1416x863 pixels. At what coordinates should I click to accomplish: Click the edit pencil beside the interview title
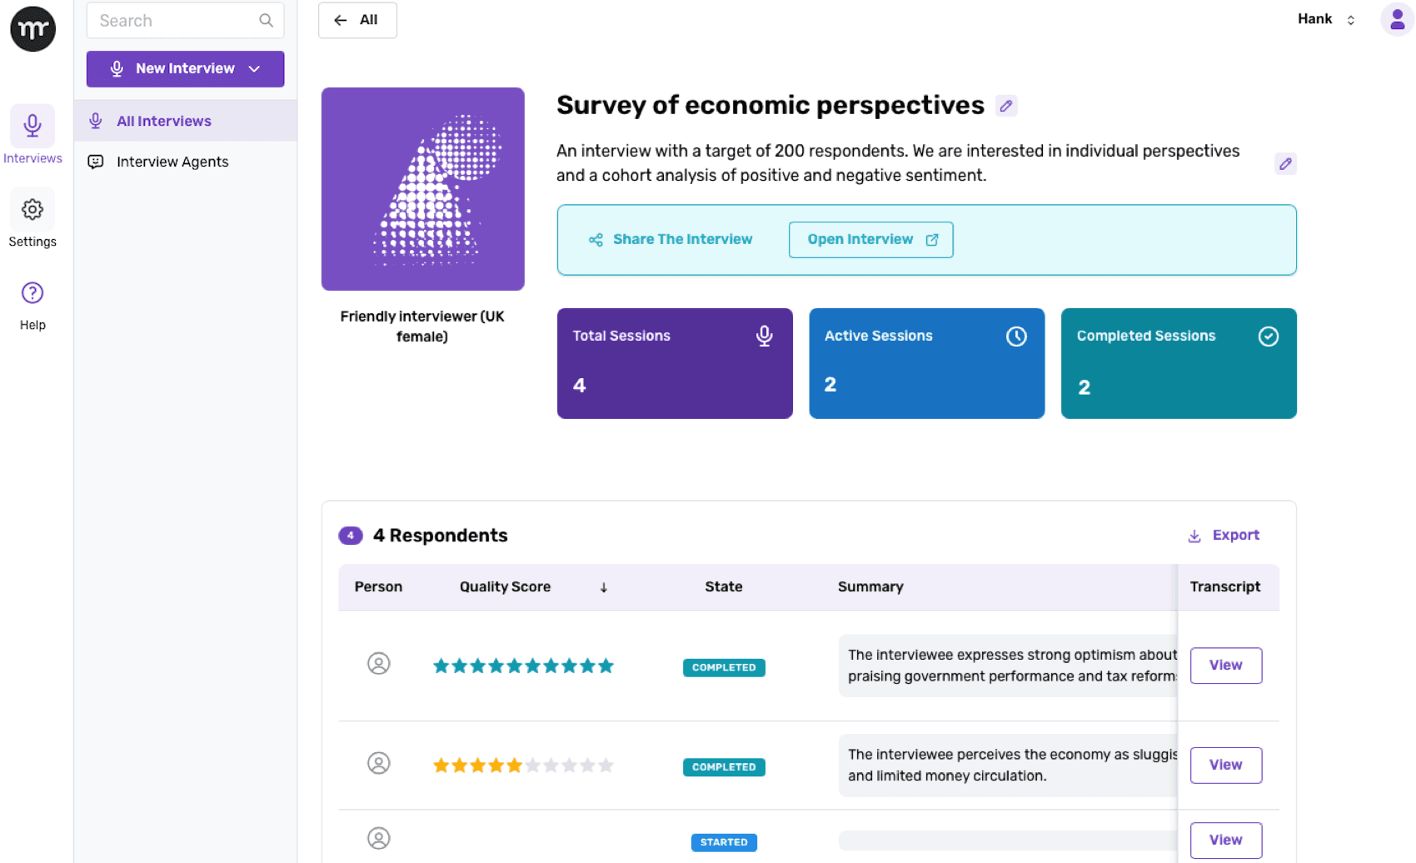click(x=1006, y=106)
